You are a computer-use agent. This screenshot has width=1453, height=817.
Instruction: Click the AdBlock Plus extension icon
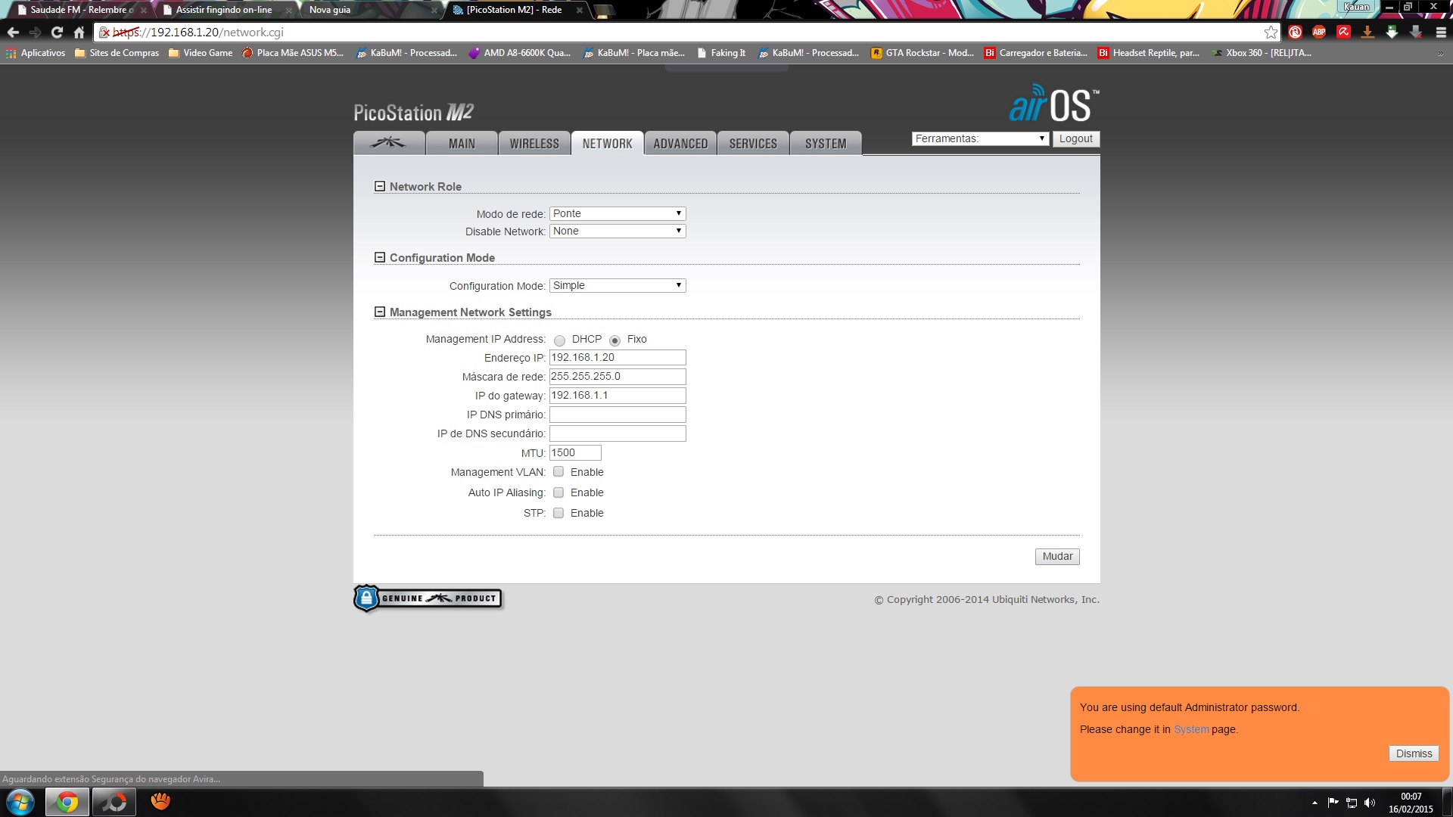(x=1319, y=32)
